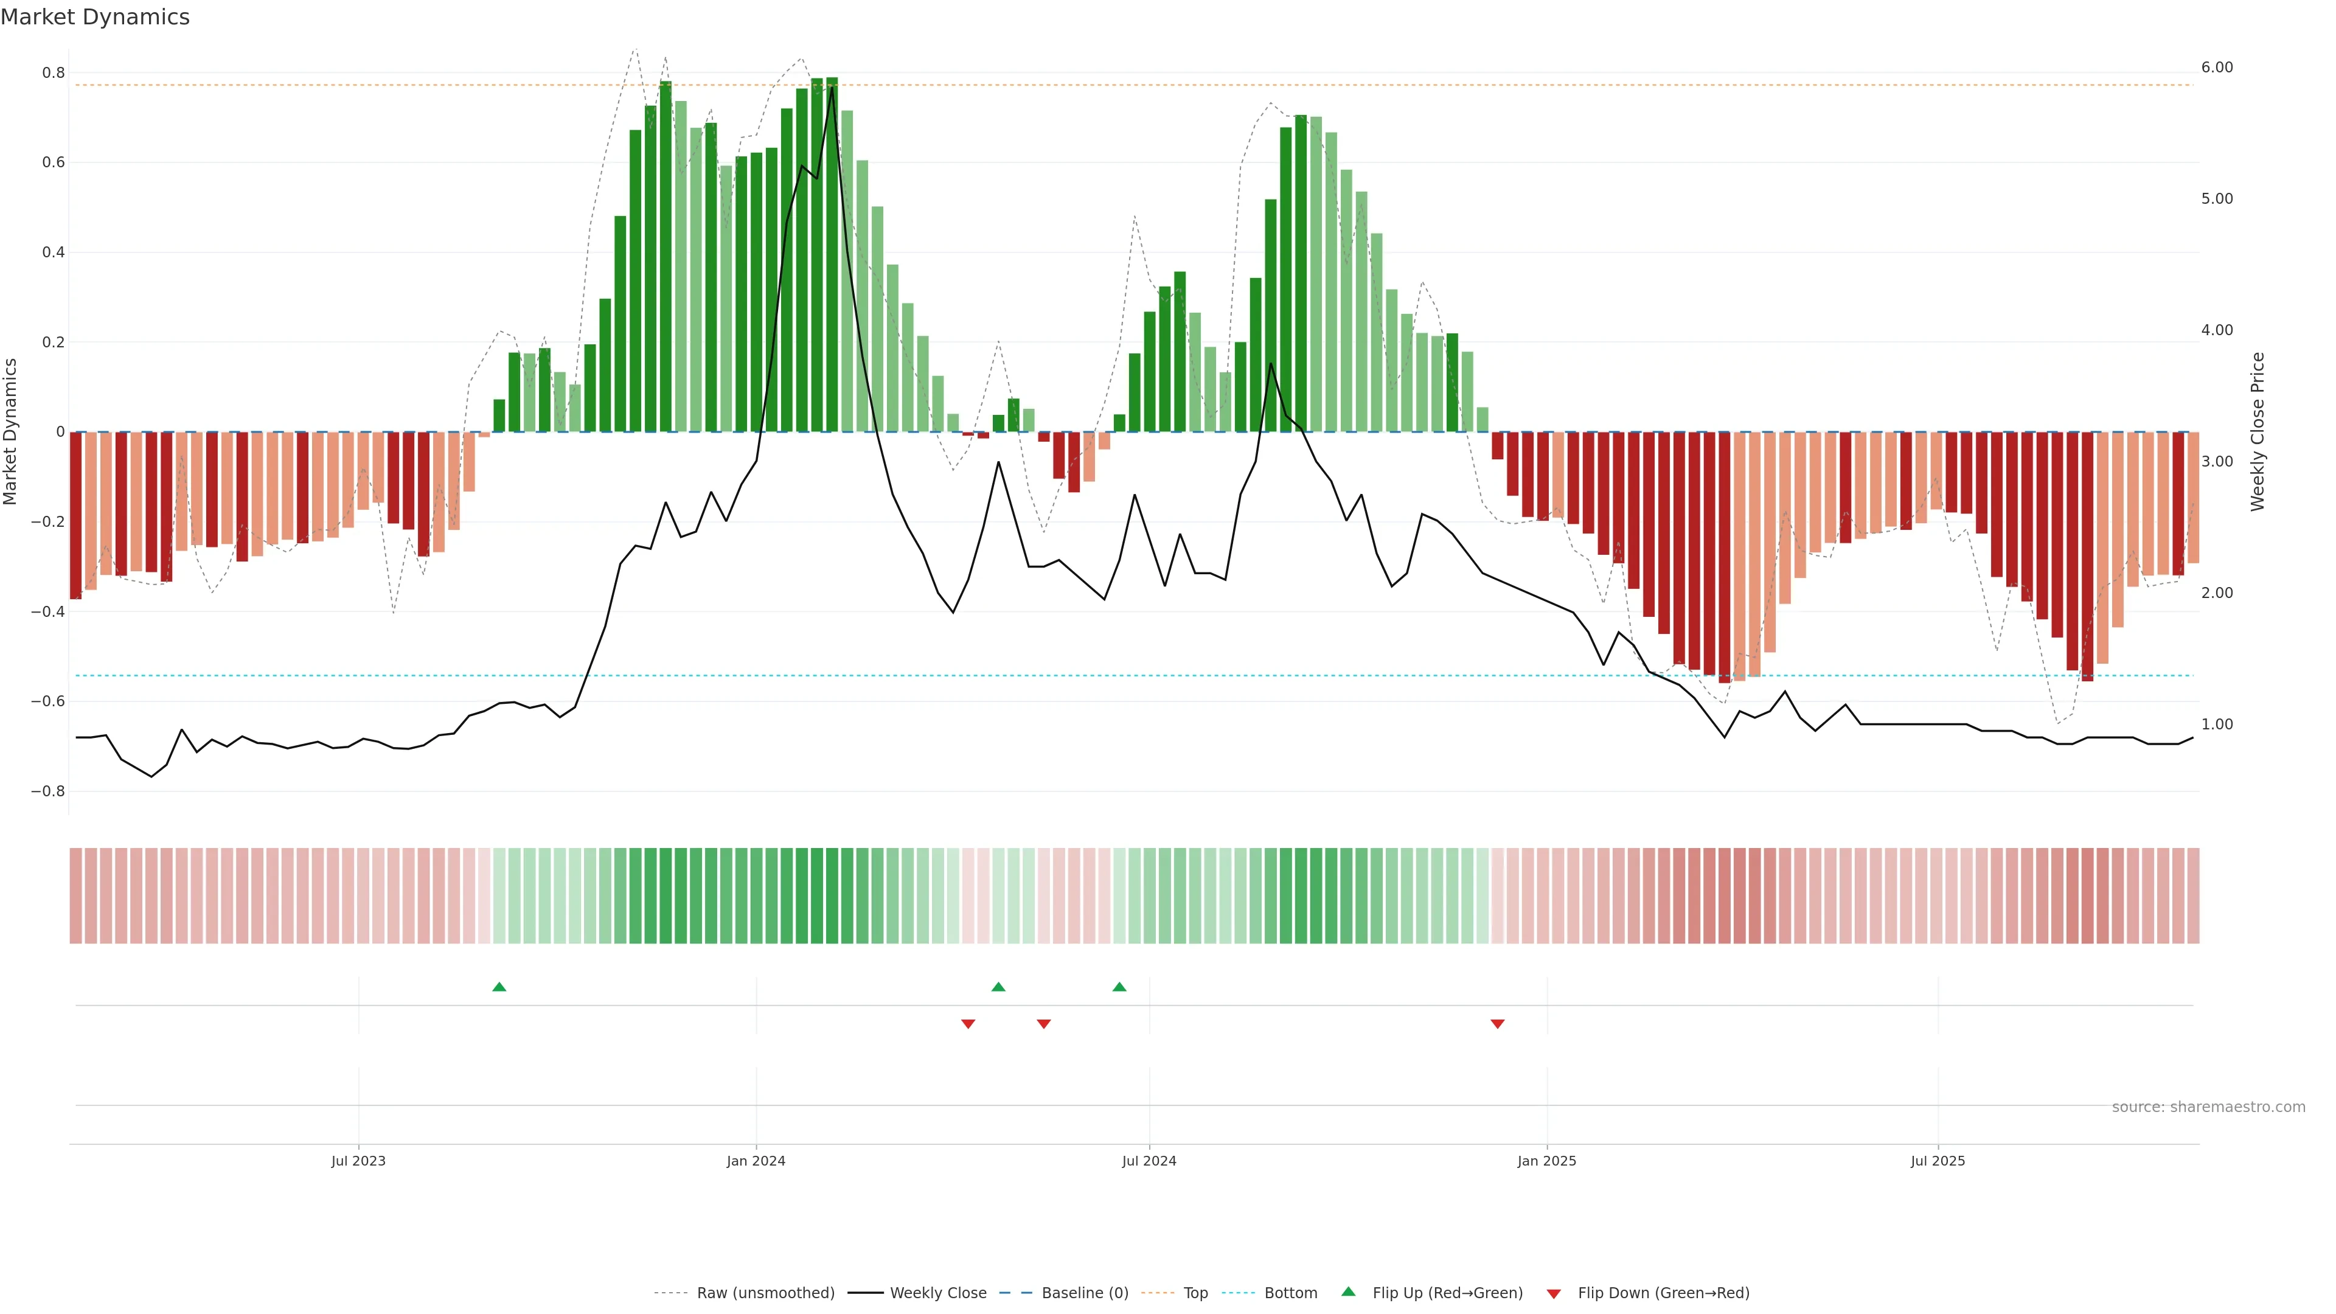Click the red Flip Down triangle in legend

click(x=1554, y=1293)
